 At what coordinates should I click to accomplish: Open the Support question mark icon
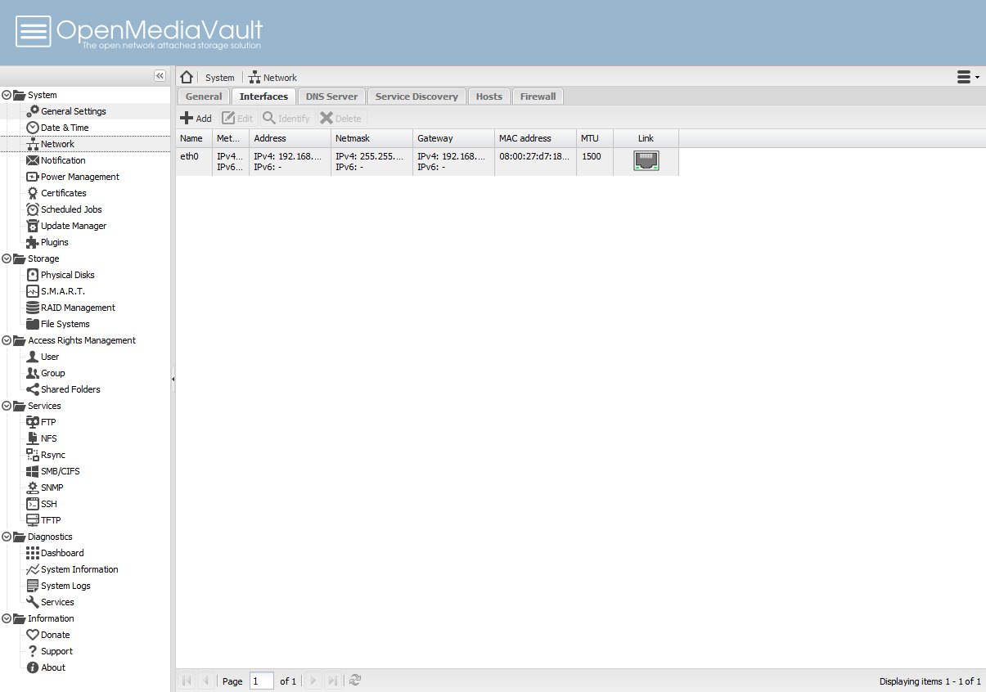[33, 651]
